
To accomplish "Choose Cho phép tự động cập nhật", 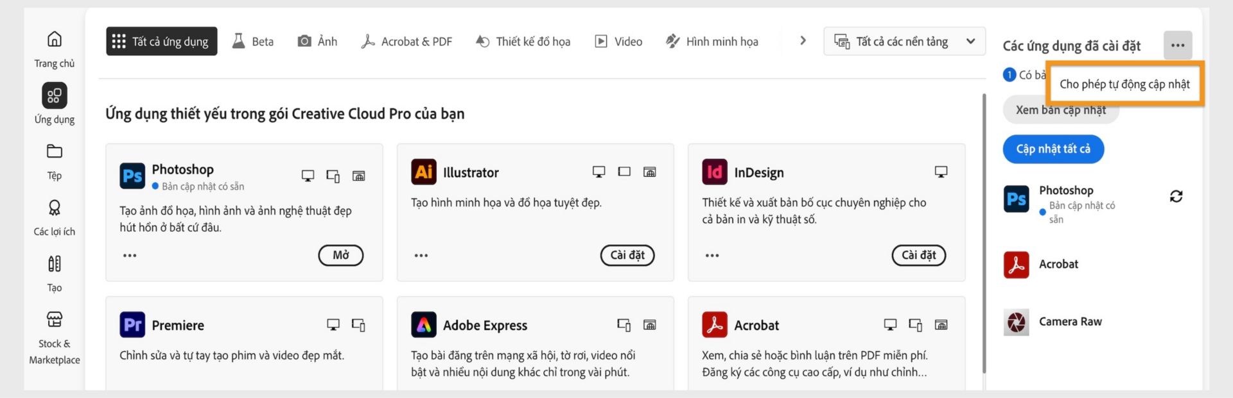I will pos(1124,84).
